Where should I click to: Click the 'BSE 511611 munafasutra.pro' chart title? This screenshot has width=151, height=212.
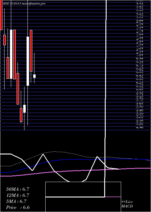pyautogui.click(x=24, y=4)
